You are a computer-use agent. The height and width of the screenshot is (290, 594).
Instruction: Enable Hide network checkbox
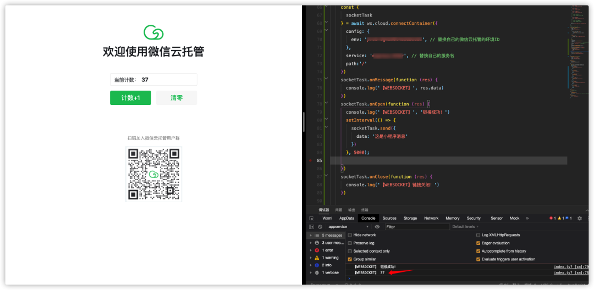(x=350, y=235)
